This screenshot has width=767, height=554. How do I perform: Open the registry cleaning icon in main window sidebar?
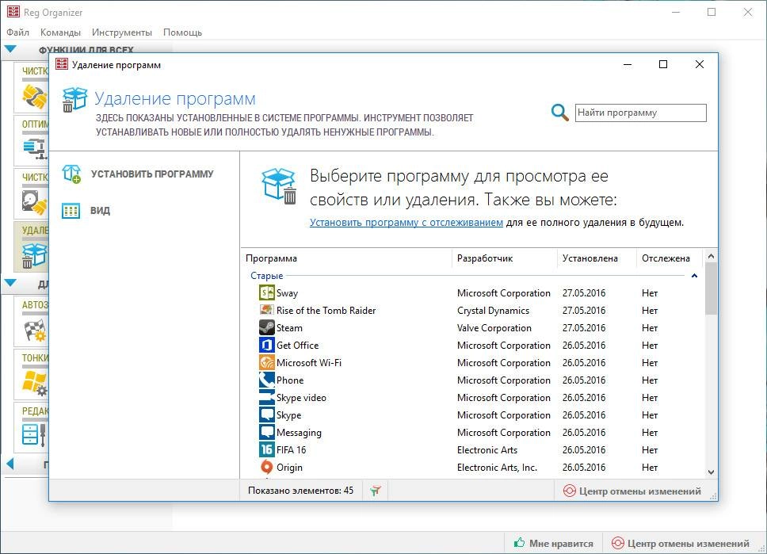point(35,97)
